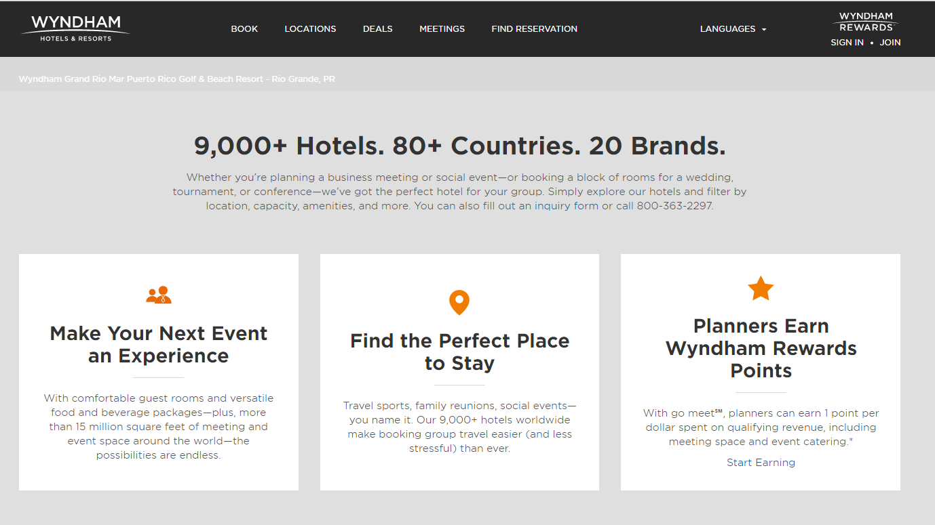Viewport: 935px width, 525px height.
Task: Click the orange star icon
Action: [x=761, y=289]
